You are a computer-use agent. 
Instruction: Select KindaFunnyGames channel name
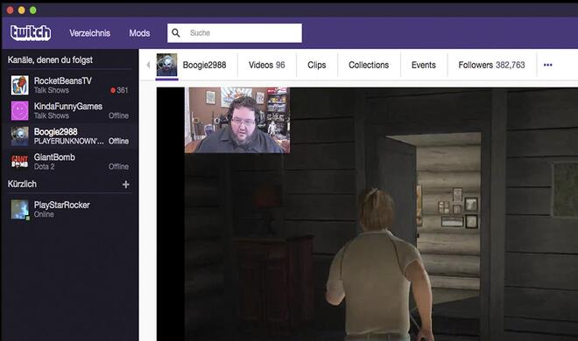67,107
